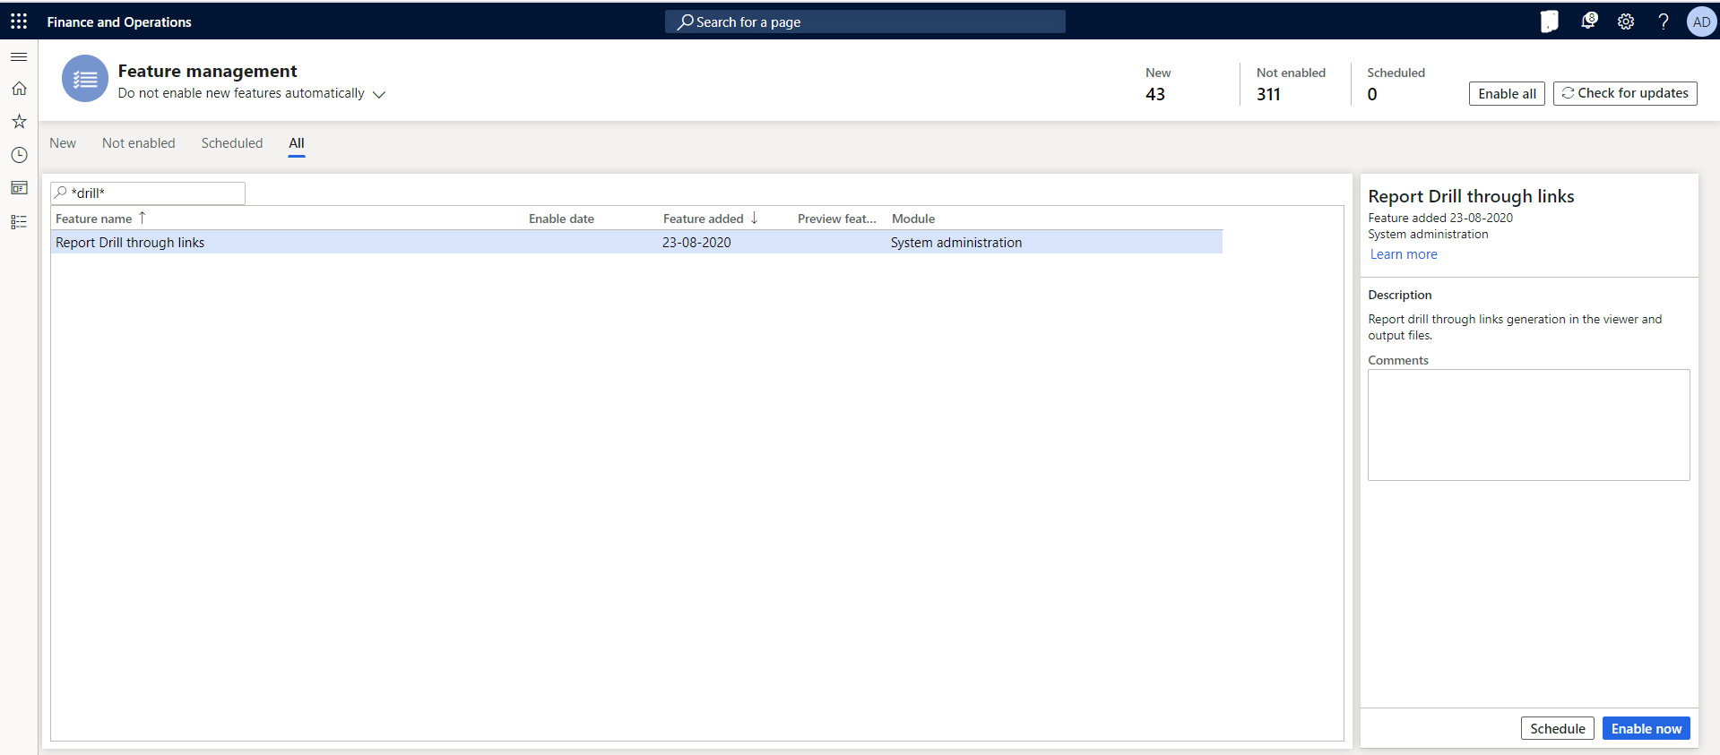Viewport: 1720px width, 755px height.
Task: Click the *drill* filter field
Action: (x=148, y=193)
